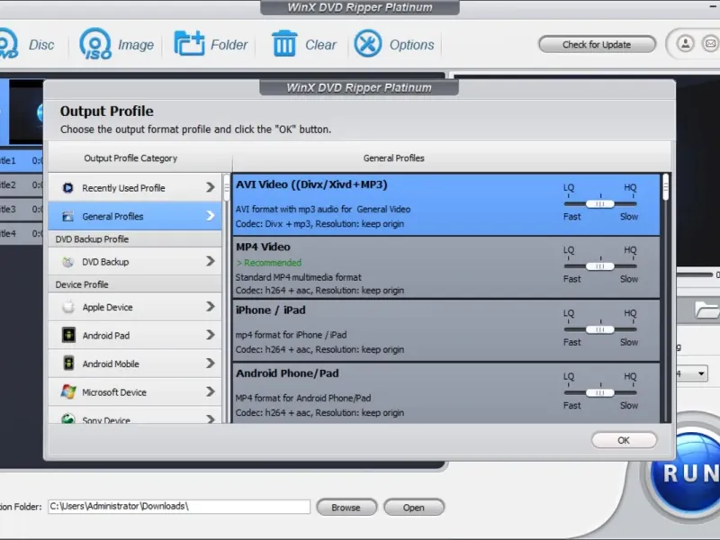Click the OK button
Screen dimensions: 720x540
coord(624,440)
